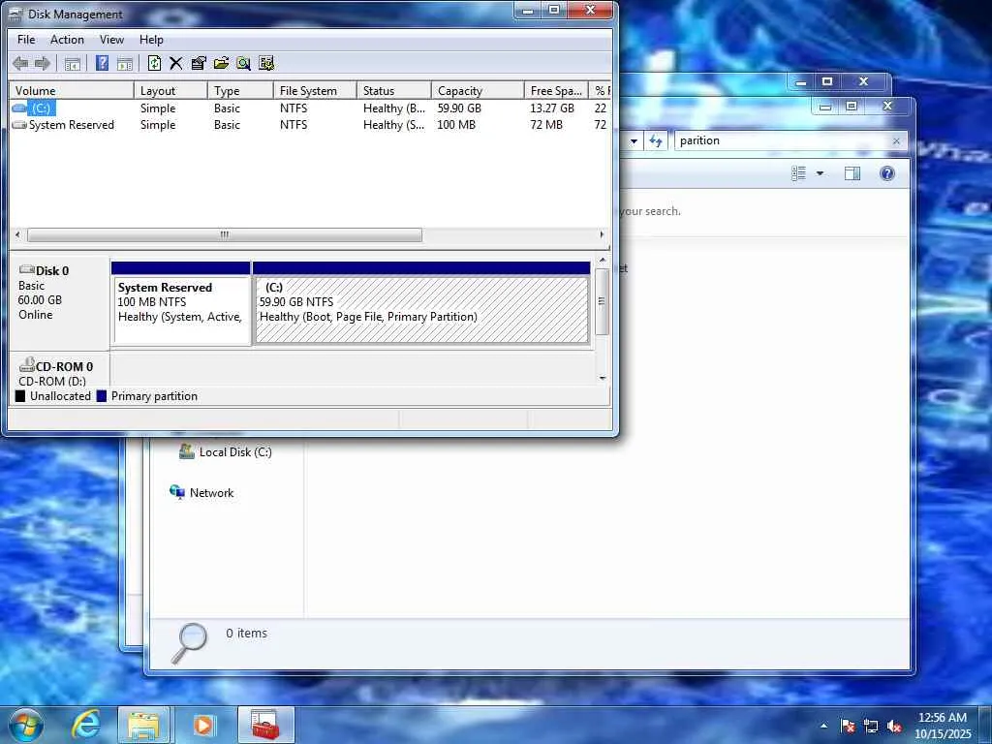Viewport: 992px width, 744px height.
Task: Click the Open folder toolbar icon
Action: coord(221,63)
